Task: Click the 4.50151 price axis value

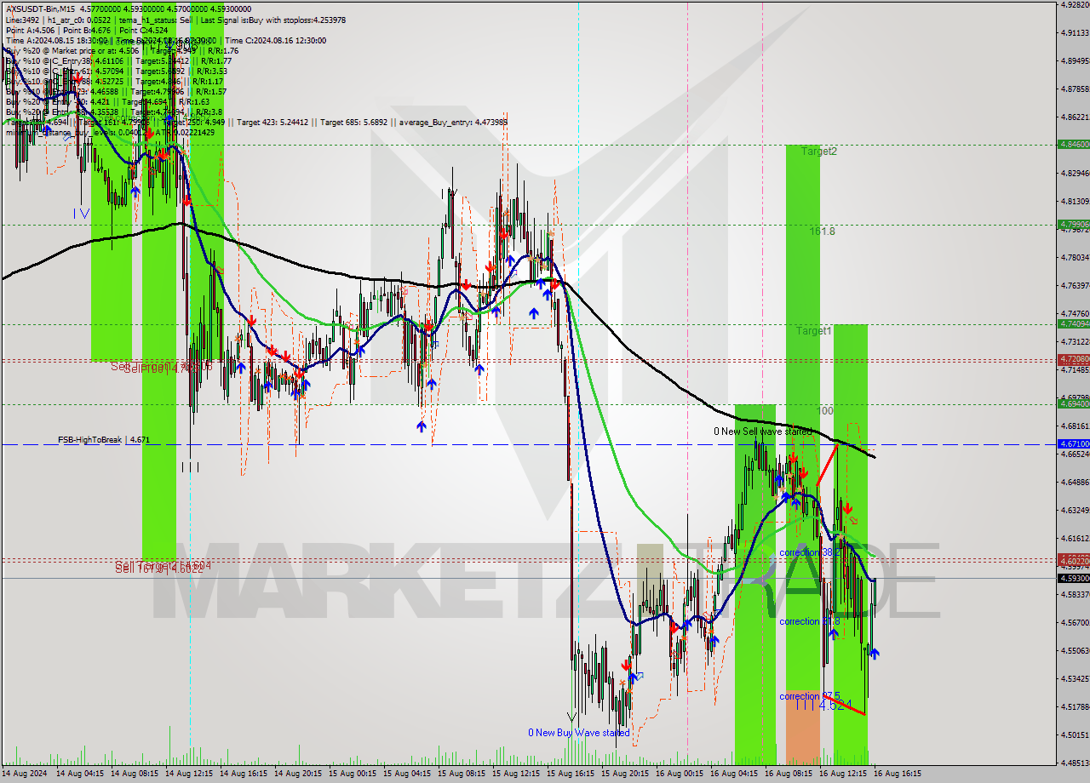Action: tap(1075, 734)
